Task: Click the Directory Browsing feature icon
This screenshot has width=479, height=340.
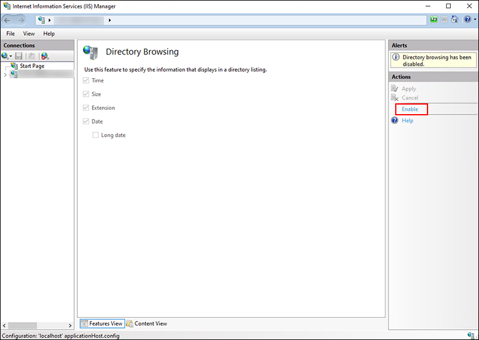Action: pos(91,52)
